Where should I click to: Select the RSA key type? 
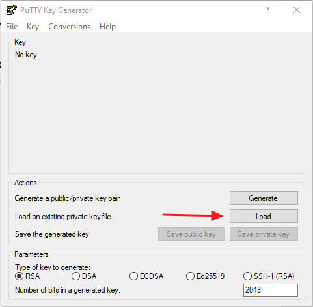[27, 276]
